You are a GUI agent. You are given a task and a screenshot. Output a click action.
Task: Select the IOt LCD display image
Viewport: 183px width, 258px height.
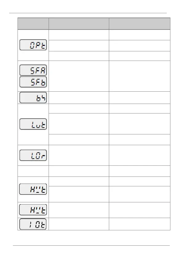point(33,224)
